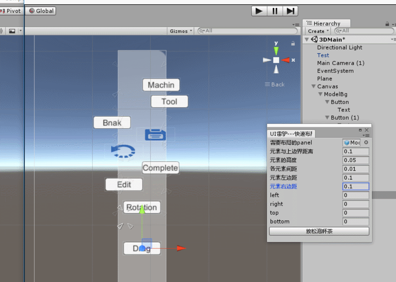Pause the editor with the pause button
This screenshot has width=396, height=282.
[275, 11]
